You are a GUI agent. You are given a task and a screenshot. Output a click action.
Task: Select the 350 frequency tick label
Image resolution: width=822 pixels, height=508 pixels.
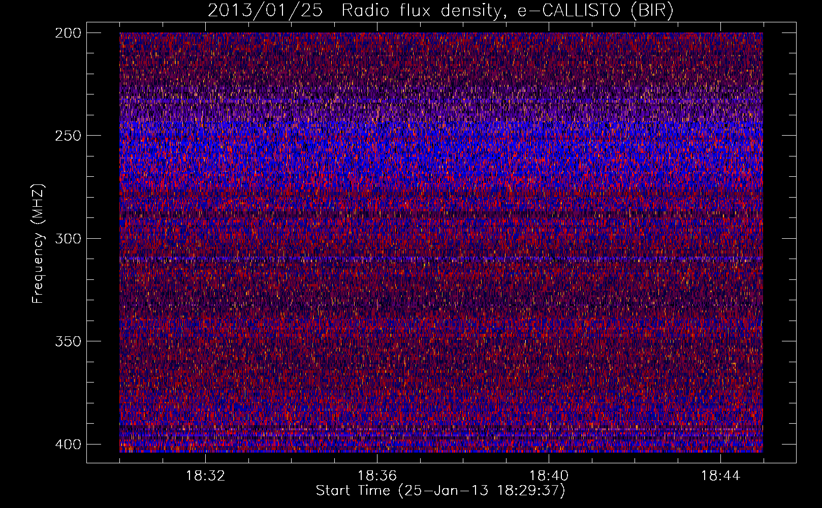[x=68, y=341]
